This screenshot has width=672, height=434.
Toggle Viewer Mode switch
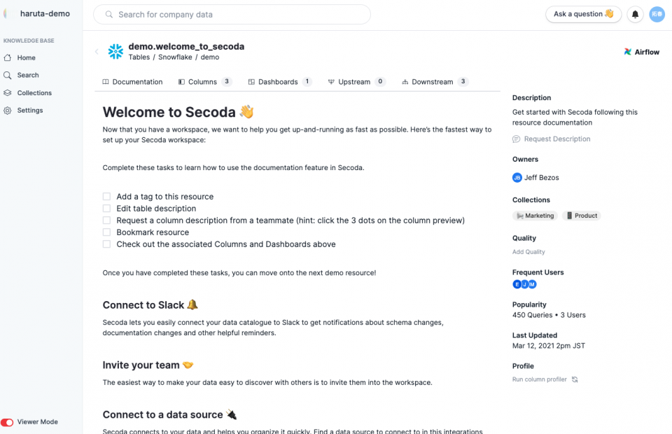tap(7, 422)
